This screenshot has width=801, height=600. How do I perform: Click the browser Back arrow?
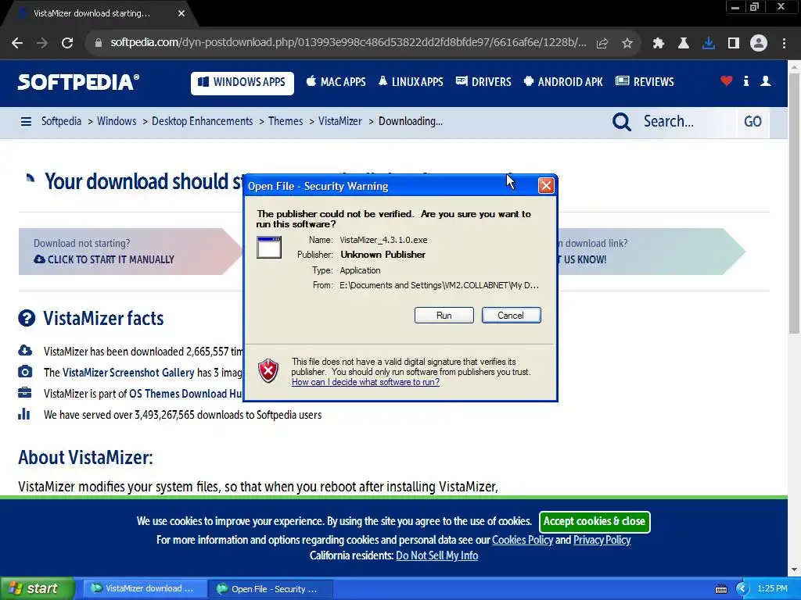[x=17, y=43]
